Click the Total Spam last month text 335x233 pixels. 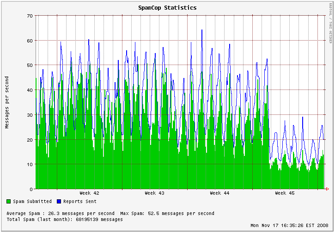click(65, 220)
